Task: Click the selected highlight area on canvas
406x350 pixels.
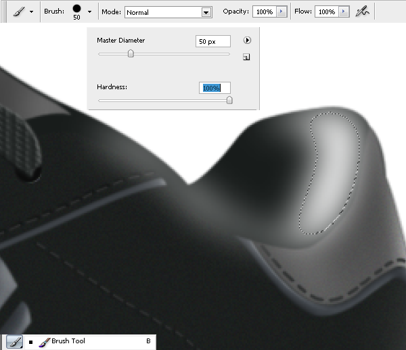Action: (x=332, y=173)
